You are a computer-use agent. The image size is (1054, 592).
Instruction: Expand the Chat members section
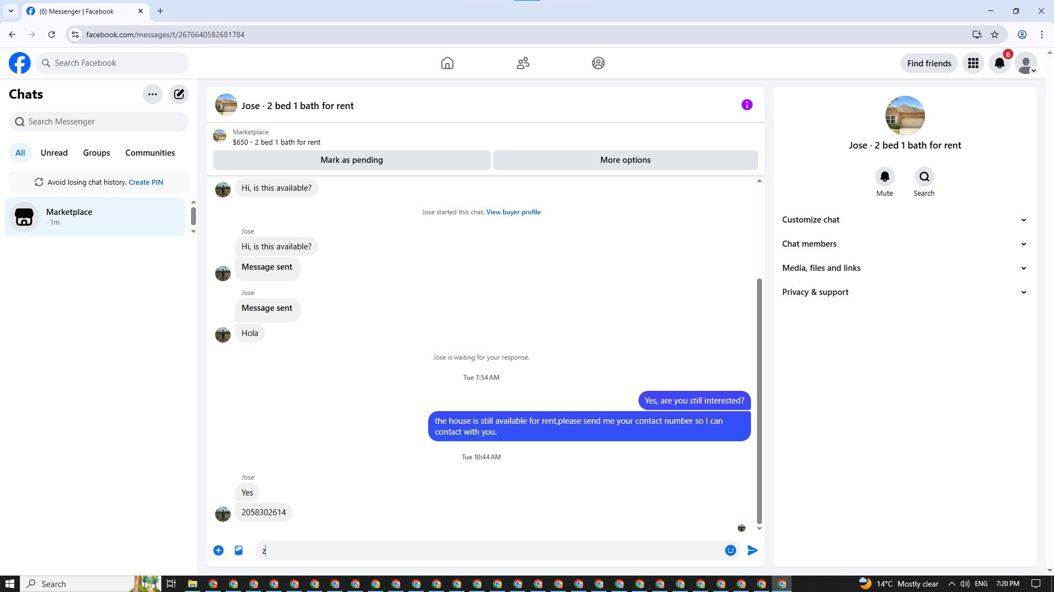[904, 244]
